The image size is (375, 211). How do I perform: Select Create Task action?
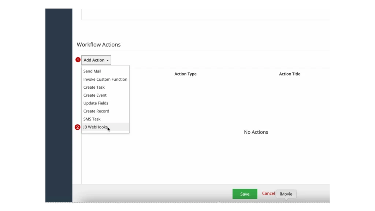94,87
